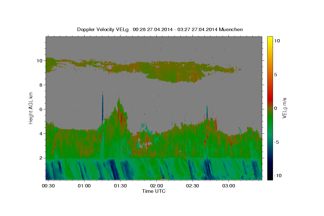Click the 01:00 time tick label
Image resolution: width=324 pixels, height=216 pixels.
click(84, 186)
